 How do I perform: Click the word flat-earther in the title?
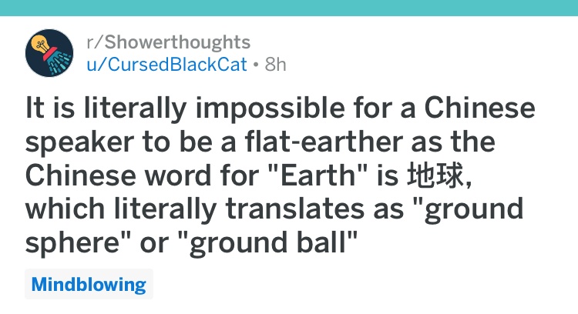(x=324, y=142)
